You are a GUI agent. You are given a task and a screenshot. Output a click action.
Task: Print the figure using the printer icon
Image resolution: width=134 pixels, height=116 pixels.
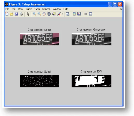pyautogui.click(x=21, y=14)
